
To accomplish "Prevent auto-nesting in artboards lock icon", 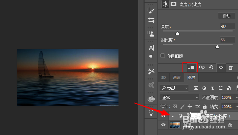I will (x=197, y=107).
